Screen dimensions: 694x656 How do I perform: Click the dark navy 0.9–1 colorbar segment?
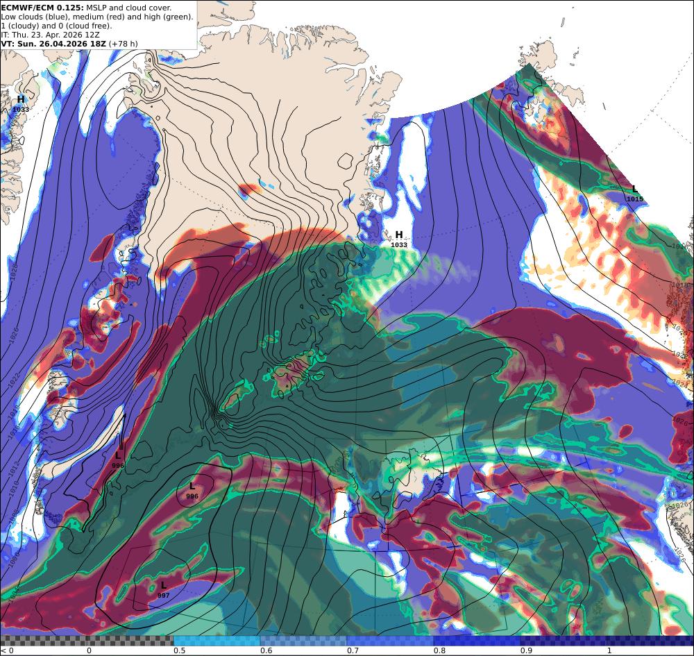coord(564,641)
